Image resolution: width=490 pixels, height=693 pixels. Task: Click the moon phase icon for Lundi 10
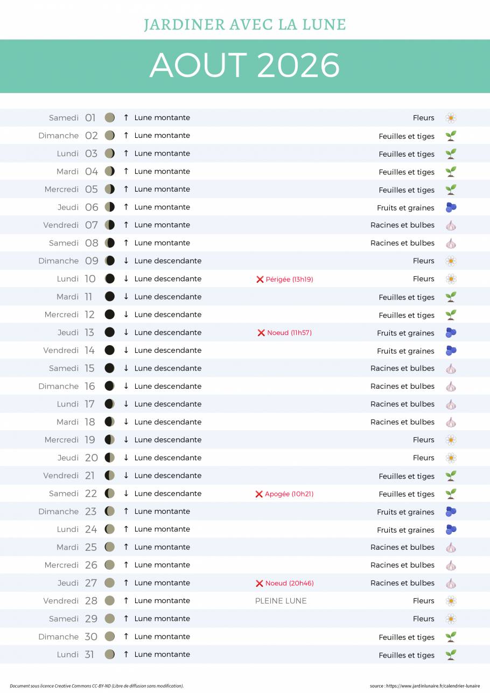[x=110, y=278]
